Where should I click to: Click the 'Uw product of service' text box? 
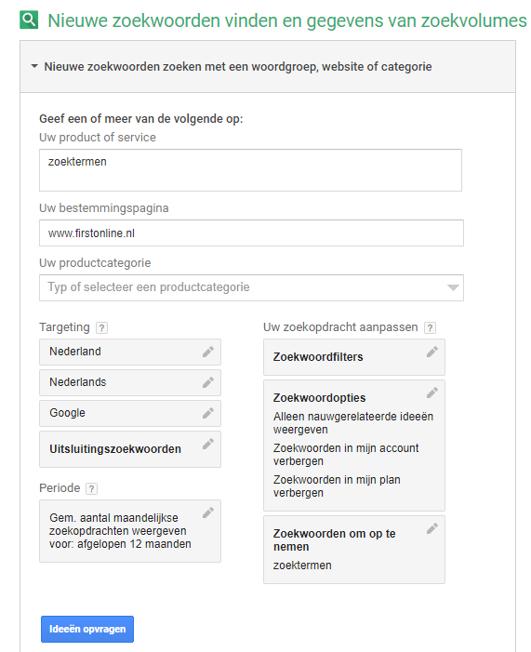(250, 170)
